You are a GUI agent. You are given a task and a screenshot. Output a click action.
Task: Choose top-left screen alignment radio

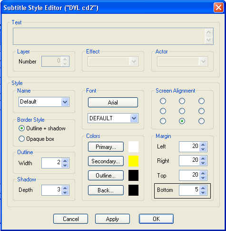point(163,101)
